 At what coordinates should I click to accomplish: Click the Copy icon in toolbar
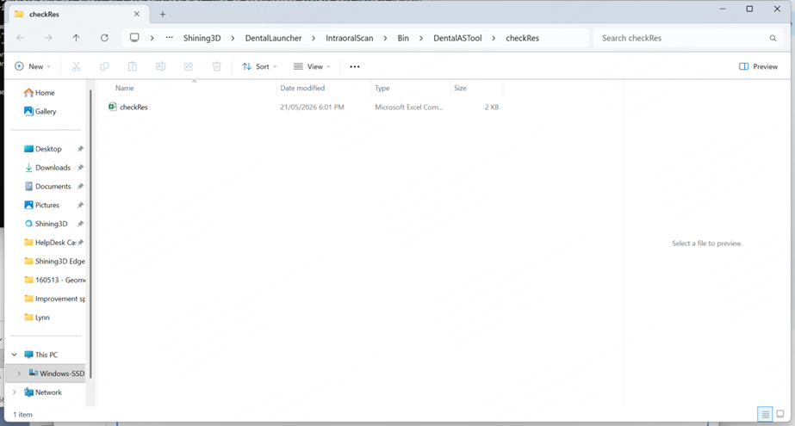[104, 66]
